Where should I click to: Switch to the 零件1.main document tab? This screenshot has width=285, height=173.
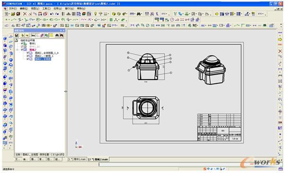click(x=77, y=159)
